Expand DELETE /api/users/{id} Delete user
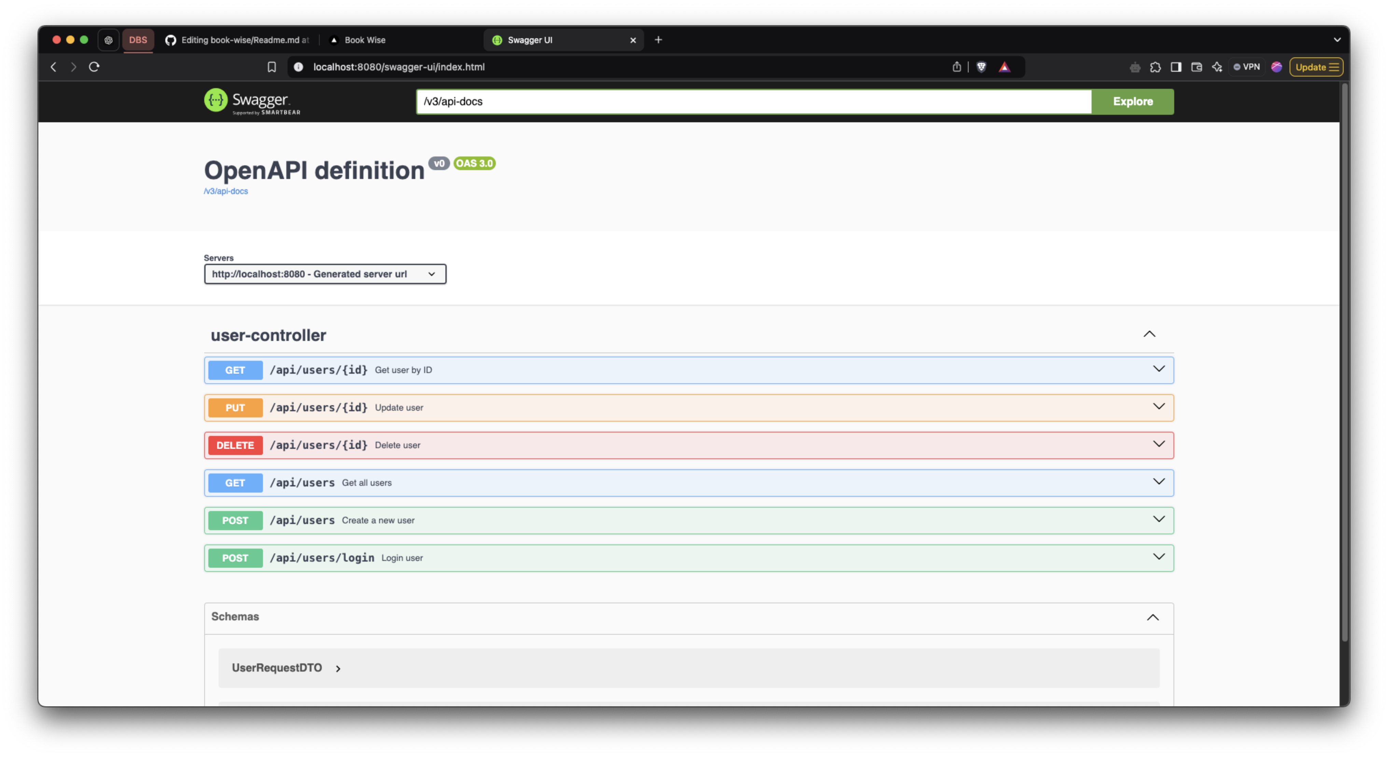 [x=689, y=445]
